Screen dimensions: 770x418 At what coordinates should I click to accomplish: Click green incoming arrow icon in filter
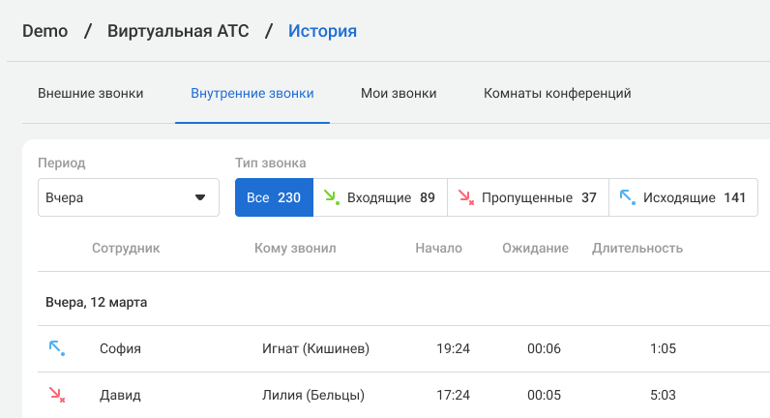point(331,197)
